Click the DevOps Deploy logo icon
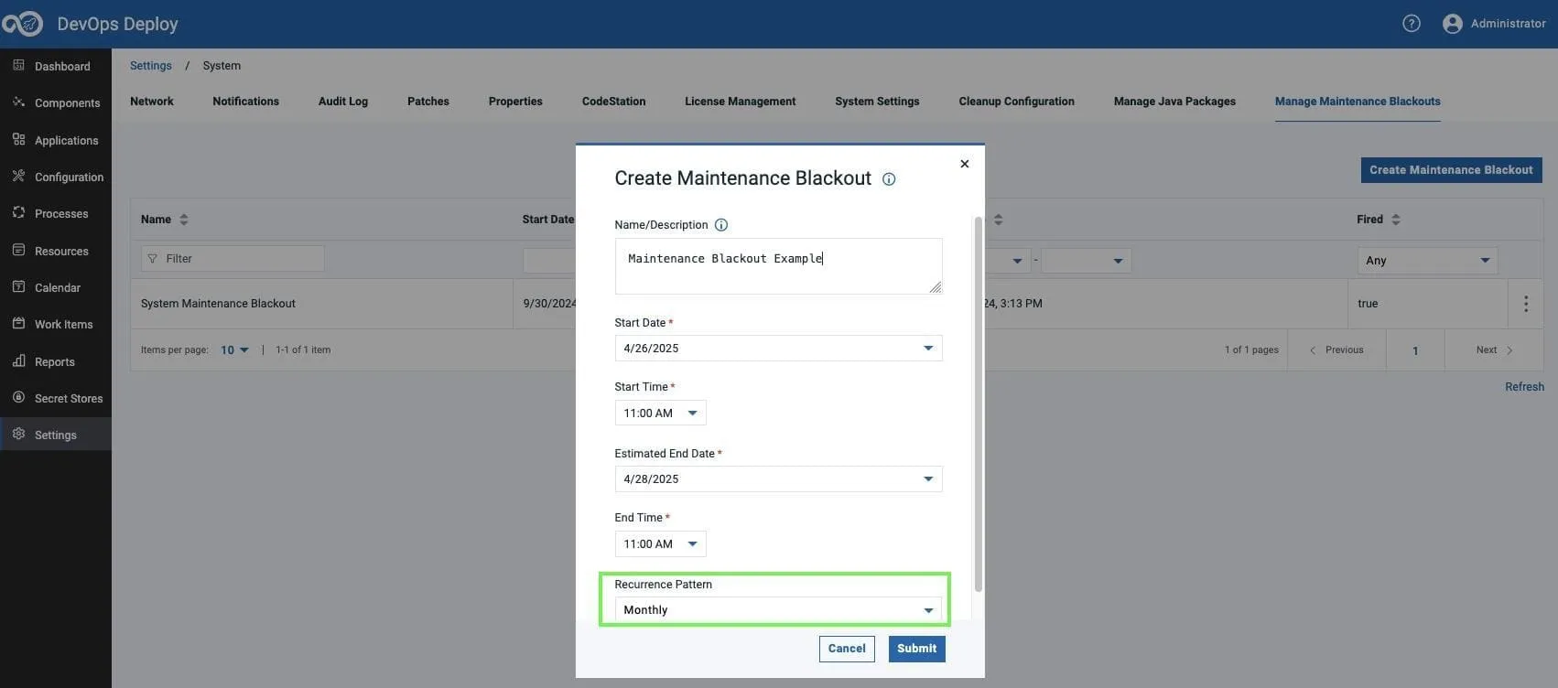1558x688 pixels. coord(23,24)
